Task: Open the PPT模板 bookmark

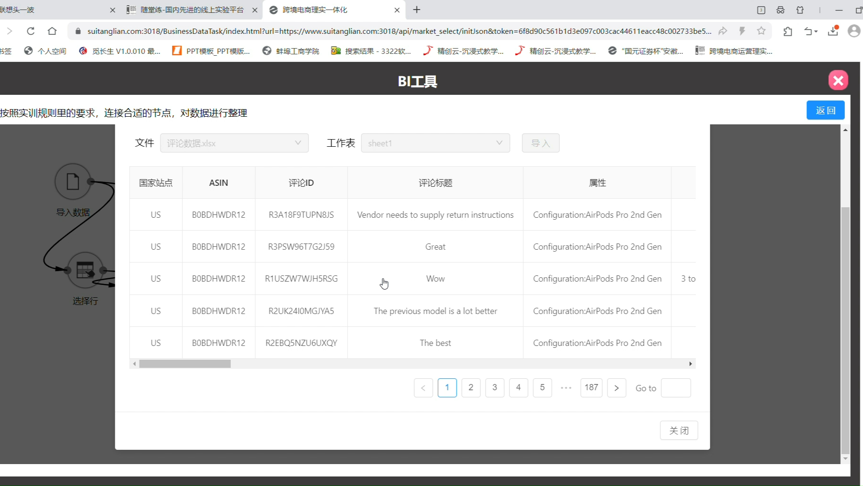Action: [x=211, y=51]
